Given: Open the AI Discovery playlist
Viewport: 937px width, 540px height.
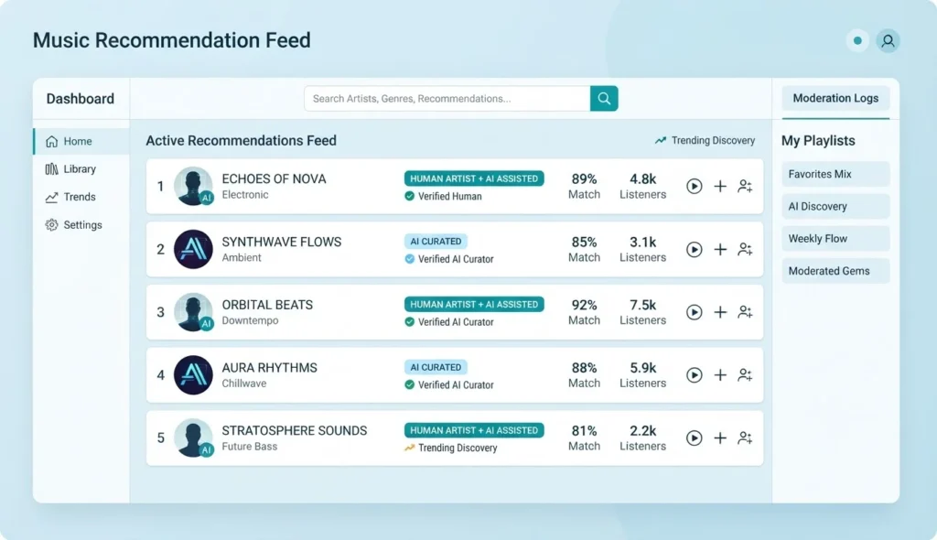Looking at the screenshot, I should coord(835,206).
